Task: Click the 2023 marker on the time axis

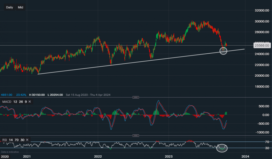Action: click(169, 156)
